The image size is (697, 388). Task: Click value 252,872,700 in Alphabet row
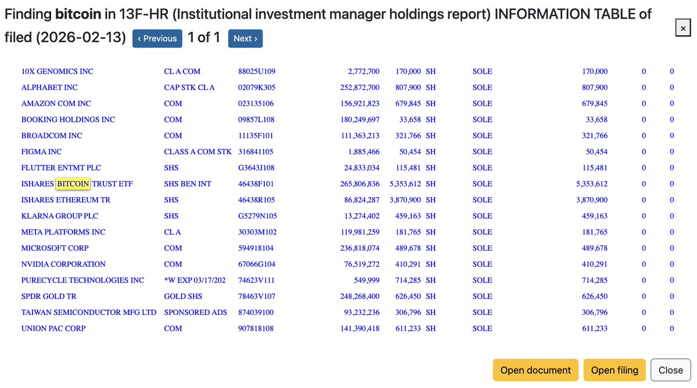pos(360,88)
